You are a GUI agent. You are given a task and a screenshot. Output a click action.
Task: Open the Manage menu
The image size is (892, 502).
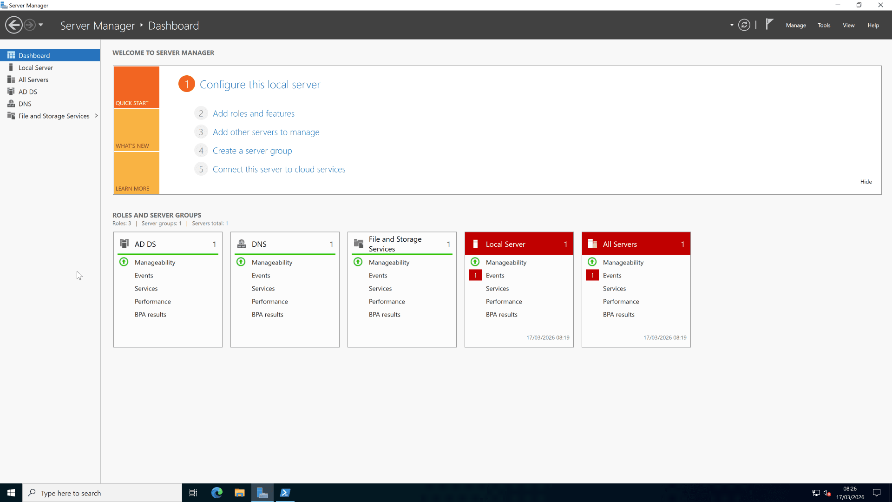point(796,25)
